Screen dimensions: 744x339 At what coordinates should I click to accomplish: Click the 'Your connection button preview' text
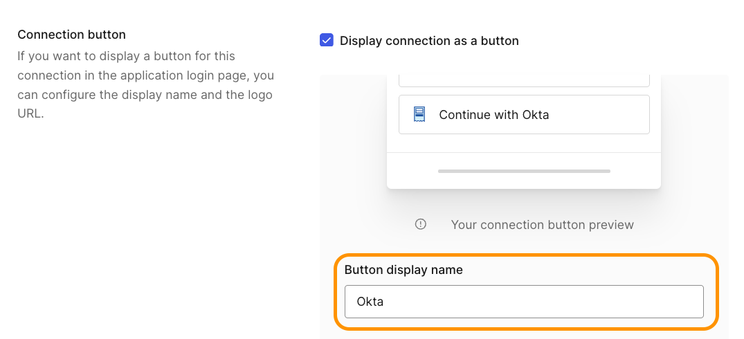(542, 225)
